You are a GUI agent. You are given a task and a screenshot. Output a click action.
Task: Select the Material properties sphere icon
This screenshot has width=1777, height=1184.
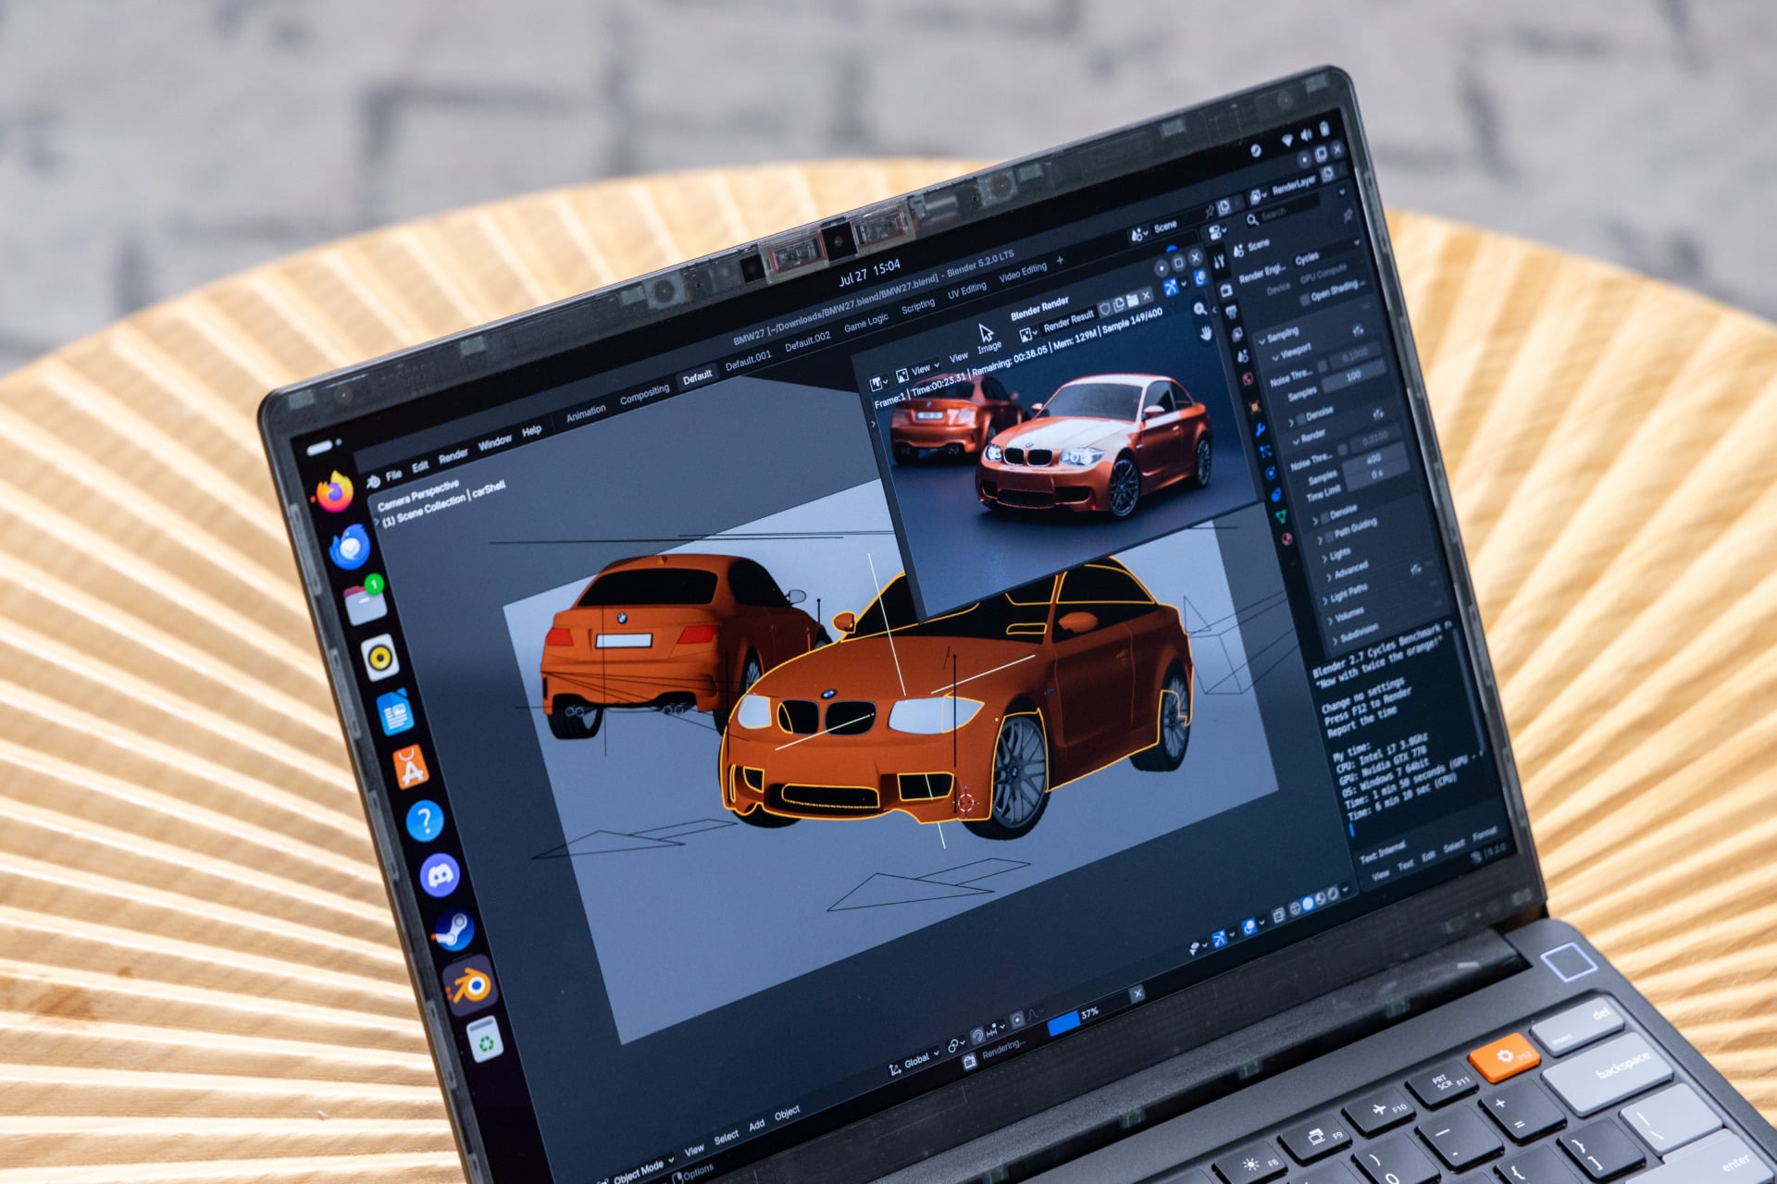[x=1287, y=539]
